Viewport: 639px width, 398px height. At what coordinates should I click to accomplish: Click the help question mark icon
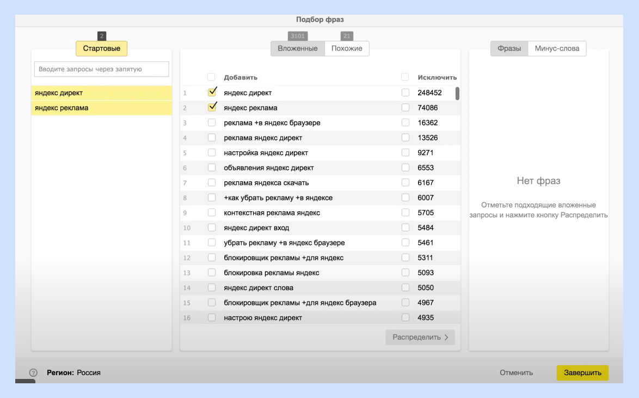pos(33,372)
